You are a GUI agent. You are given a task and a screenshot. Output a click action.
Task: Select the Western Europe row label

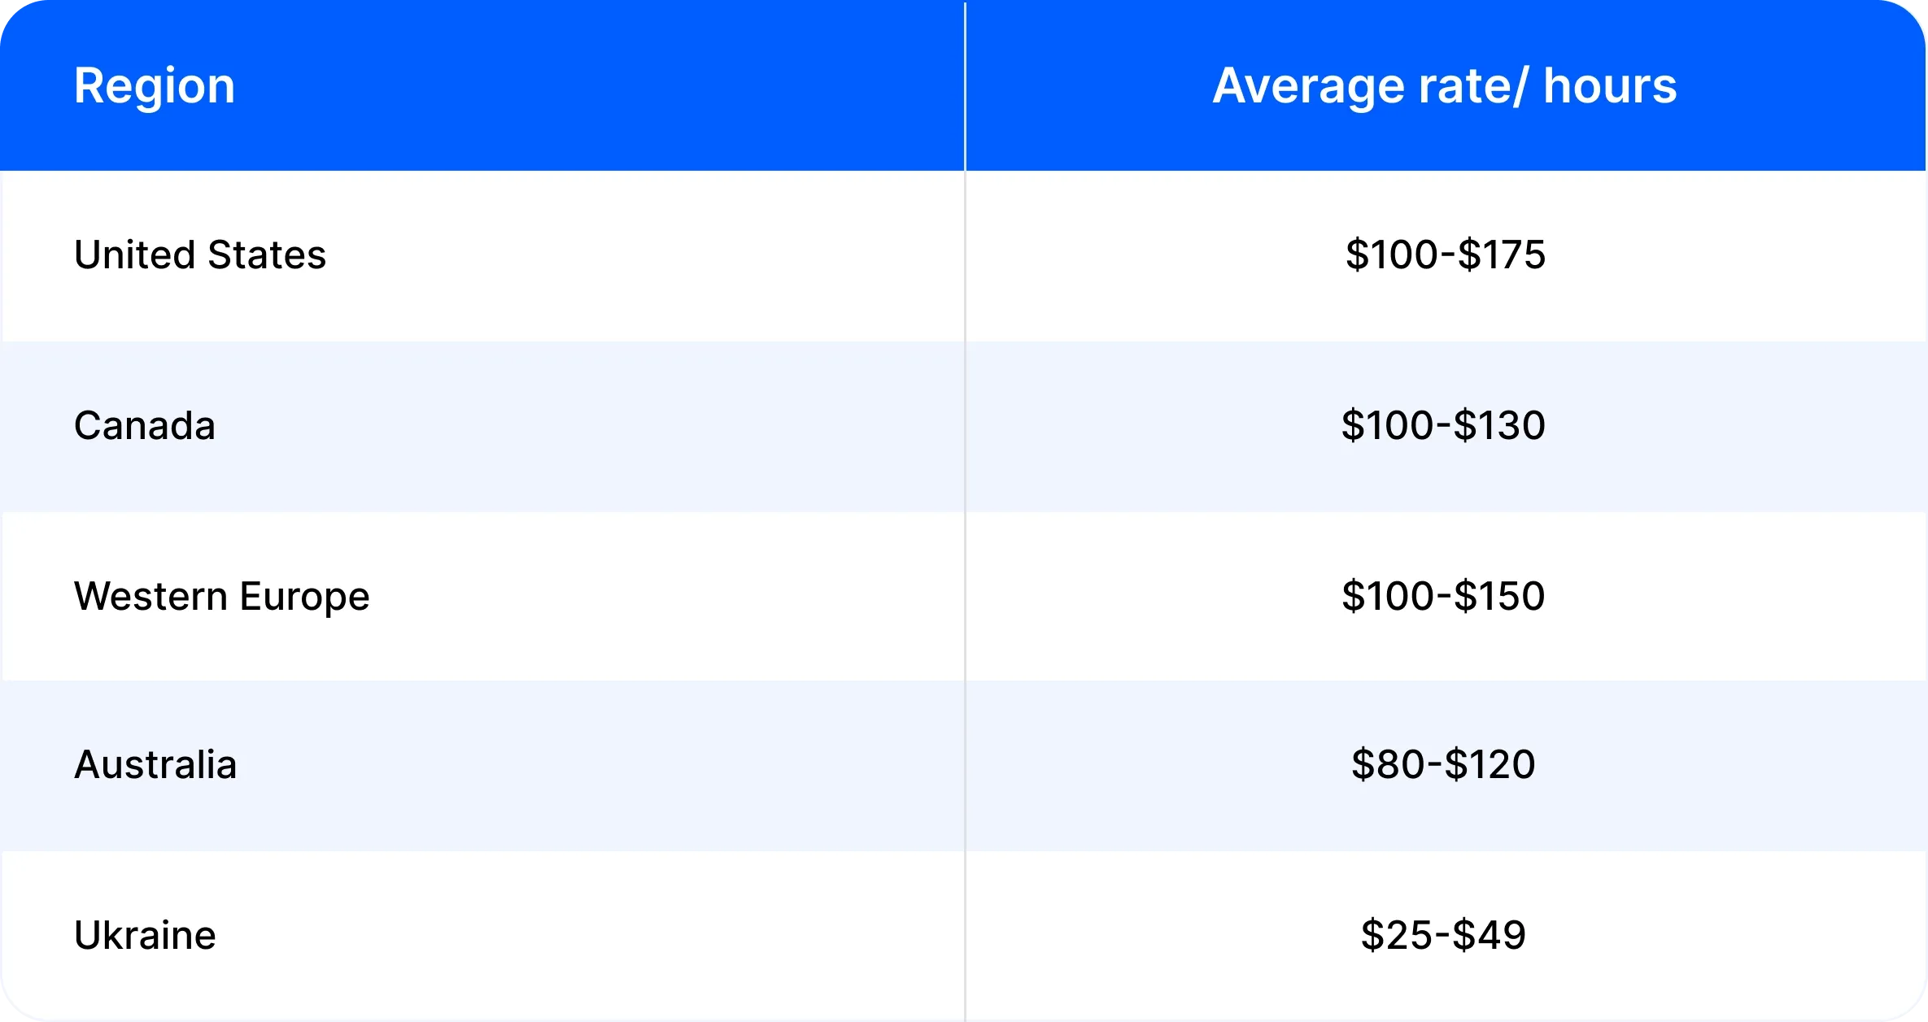[x=222, y=598]
